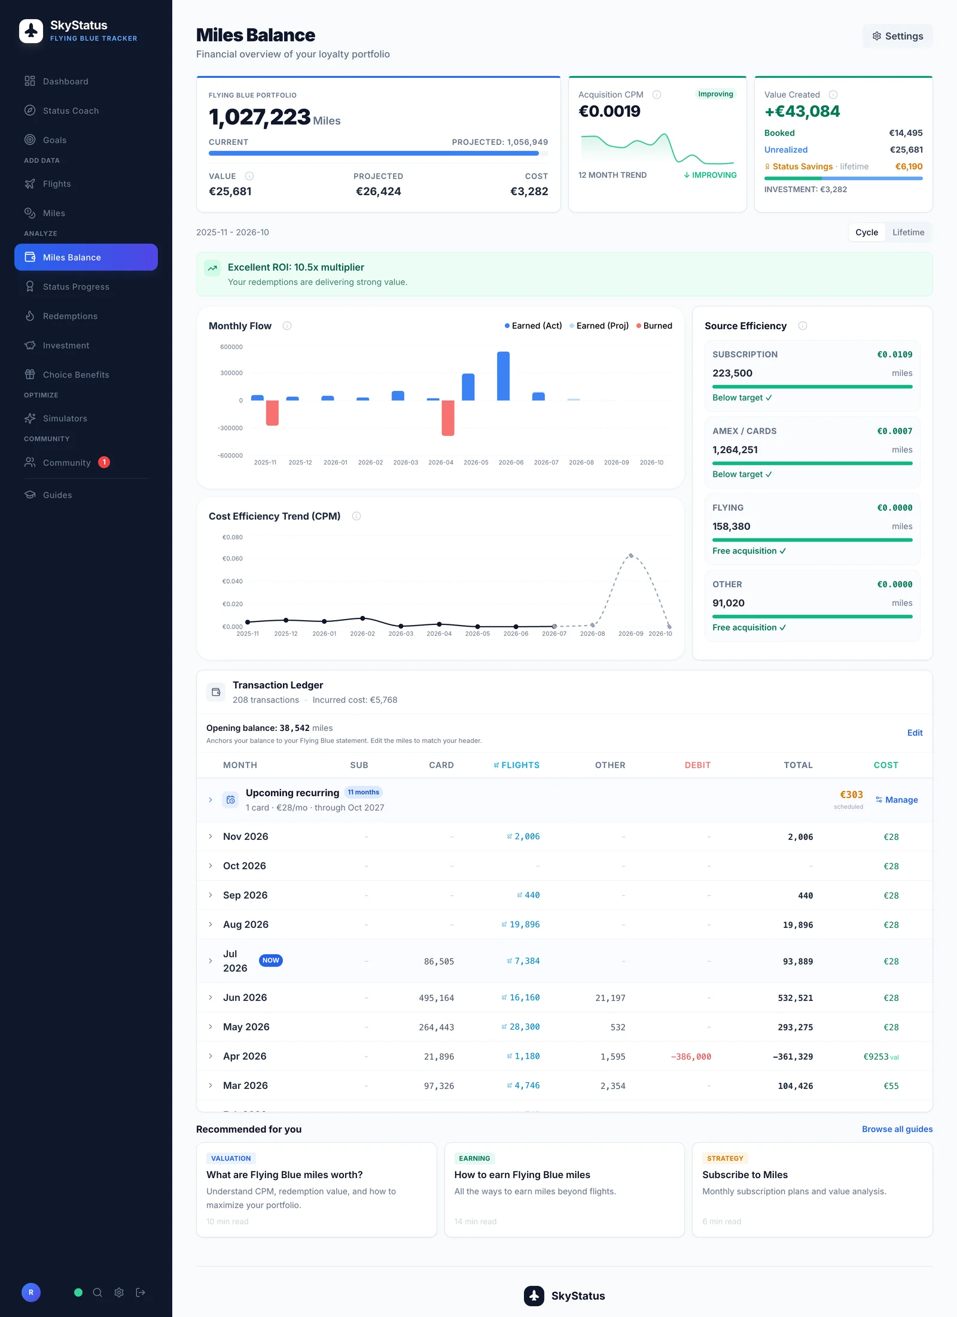Open Community people icon
The width and height of the screenshot is (957, 1317).
[x=30, y=462]
